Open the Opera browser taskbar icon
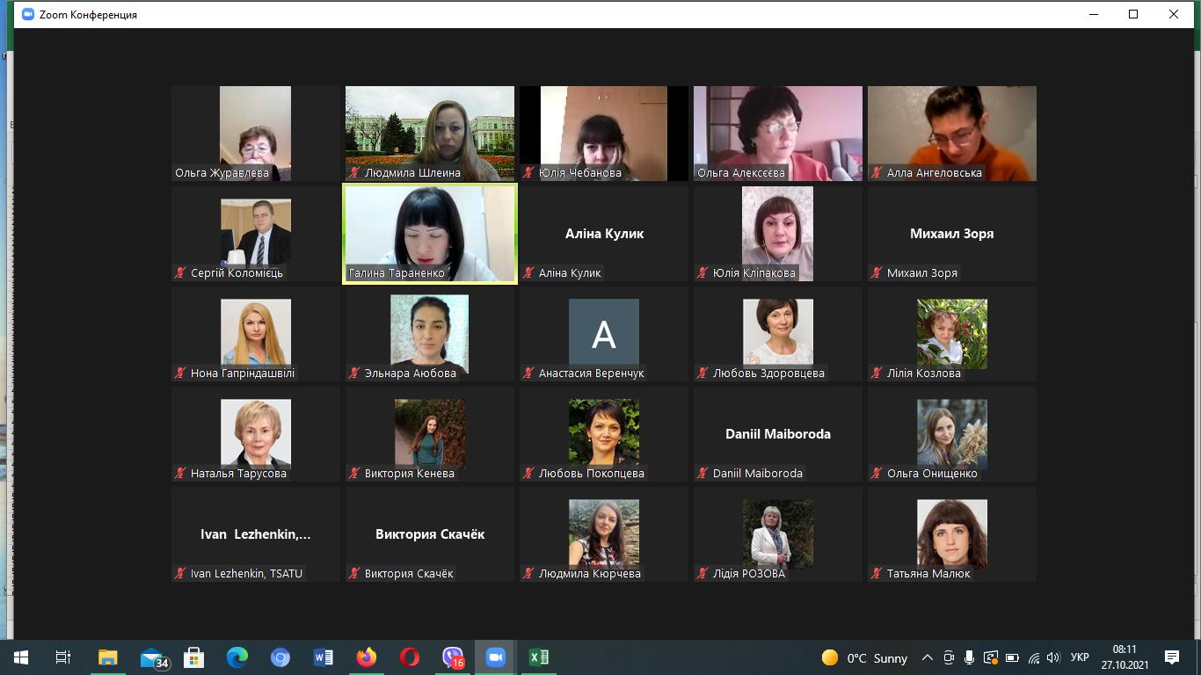1201x675 pixels. point(409,657)
